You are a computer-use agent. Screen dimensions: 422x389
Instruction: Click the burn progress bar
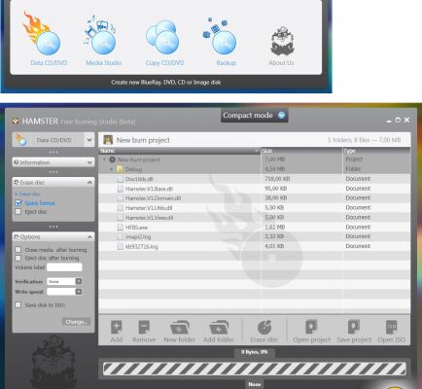pos(255,369)
